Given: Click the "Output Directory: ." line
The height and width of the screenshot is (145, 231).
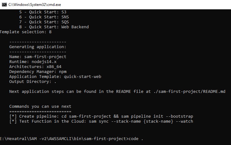Looking at the screenshot, I should [x=33, y=82].
